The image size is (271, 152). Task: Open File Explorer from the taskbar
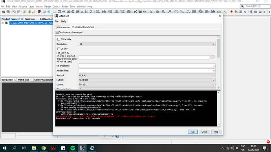[34, 148]
